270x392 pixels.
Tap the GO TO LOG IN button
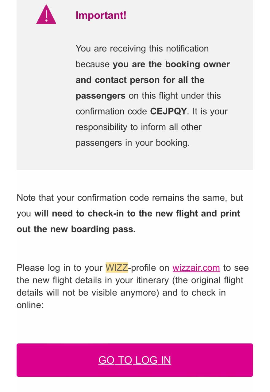[135, 360]
